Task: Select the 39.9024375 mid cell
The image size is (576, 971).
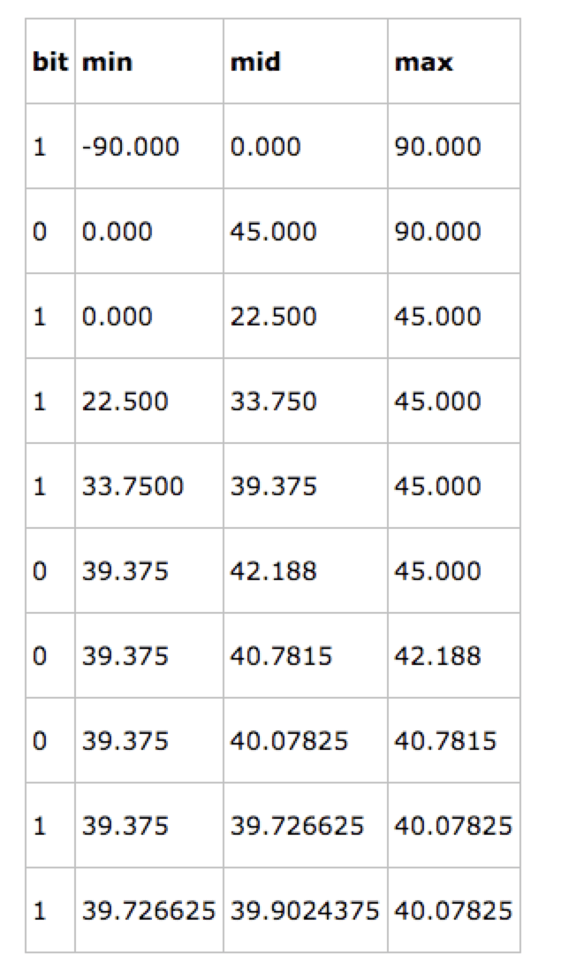Action: (304, 911)
